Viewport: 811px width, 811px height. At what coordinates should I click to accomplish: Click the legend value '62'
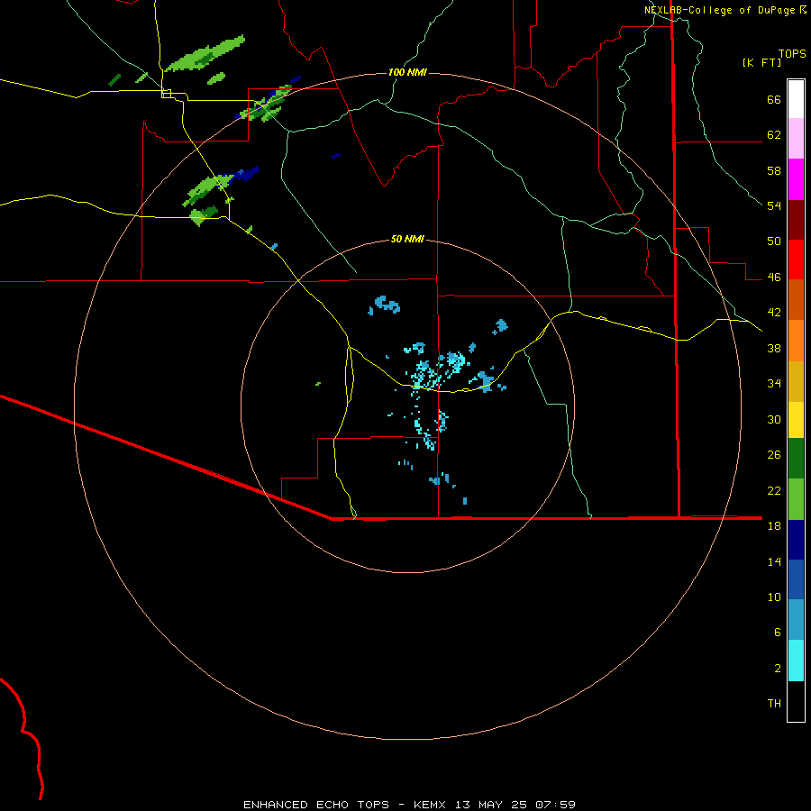point(774,135)
